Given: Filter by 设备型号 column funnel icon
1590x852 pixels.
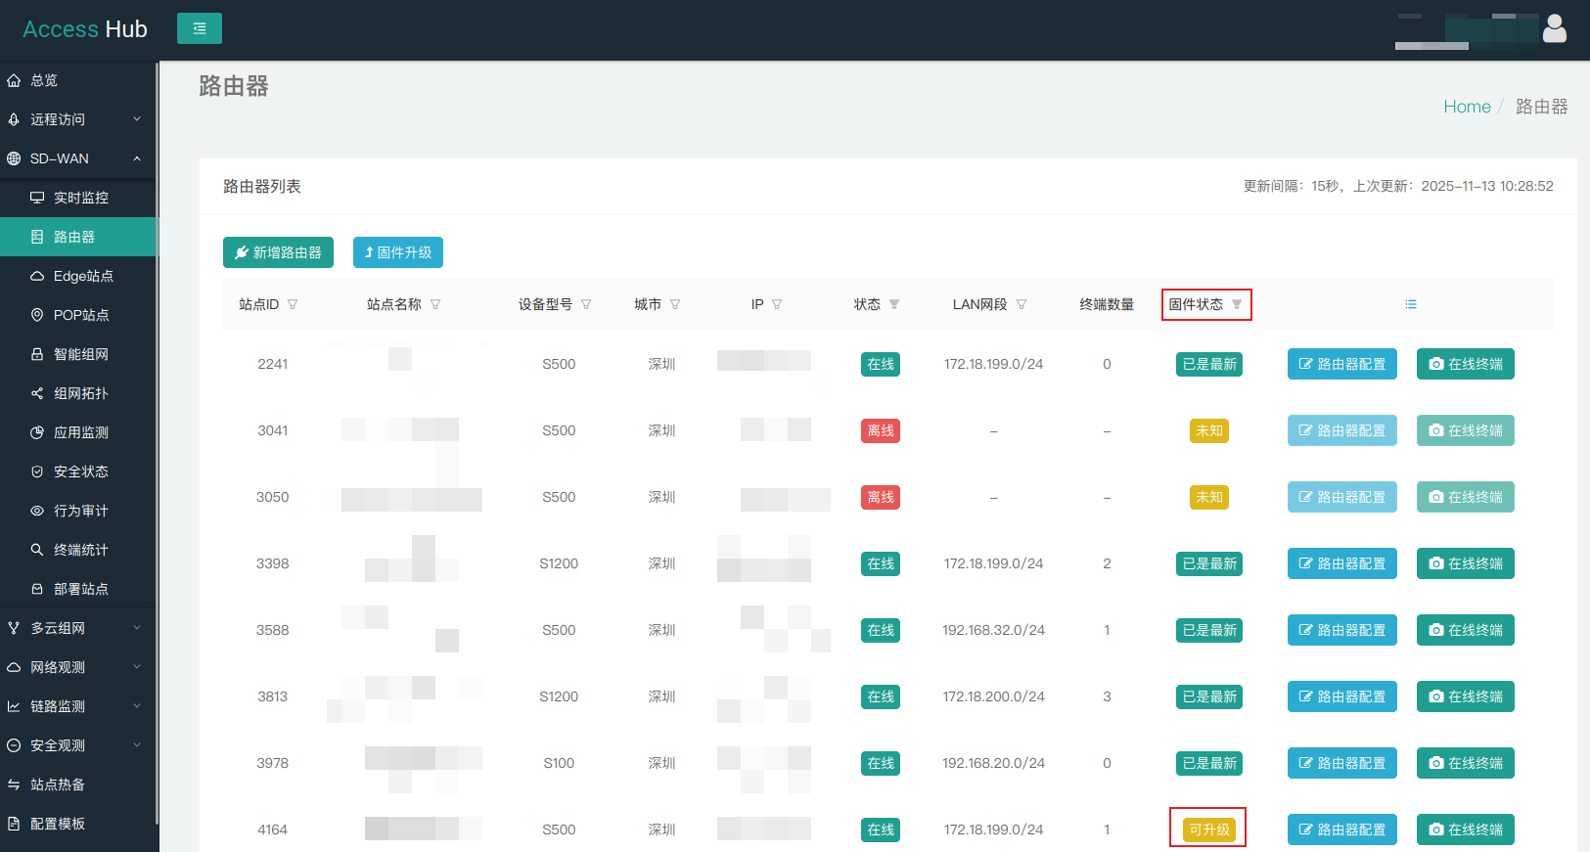Looking at the screenshot, I should [x=586, y=304].
